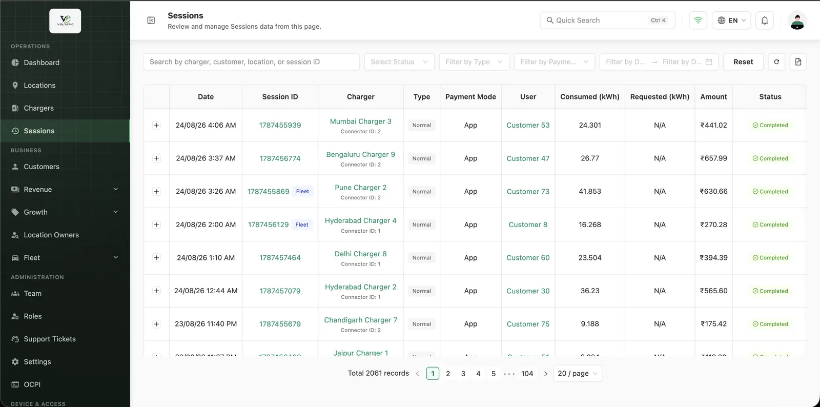Open the user avatar profile menu
Image resolution: width=820 pixels, height=407 pixels.
pyautogui.click(x=797, y=21)
